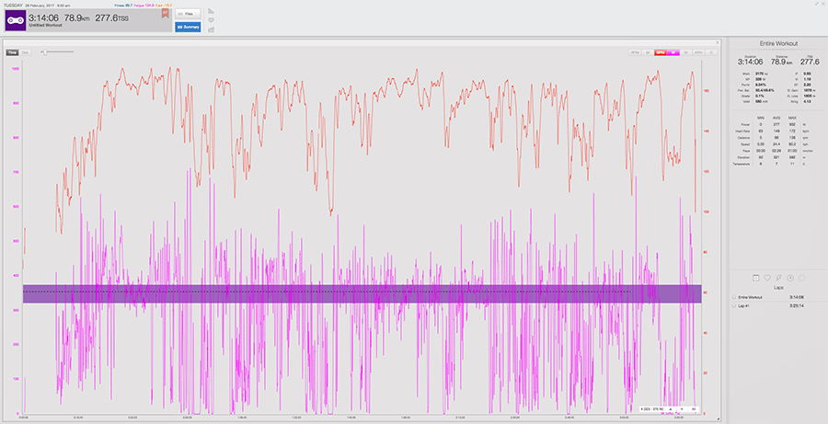Switch graph x-axis to Dist
Image resolution: width=828 pixels, height=424 pixels.
(x=26, y=52)
